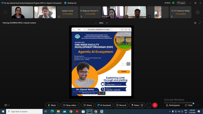Open the Chat panel
203x114 pixels.
[x=189, y=105]
